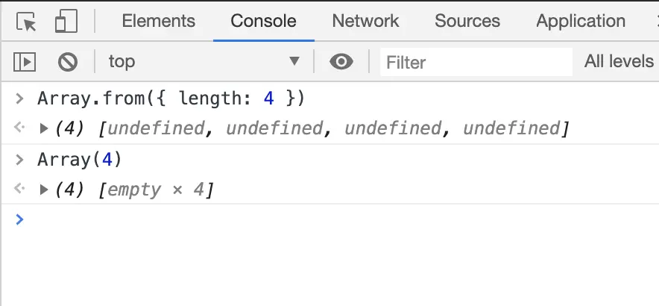Clear the console with the ban icon
Image resolution: width=659 pixels, height=306 pixels.
[x=68, y=61]
